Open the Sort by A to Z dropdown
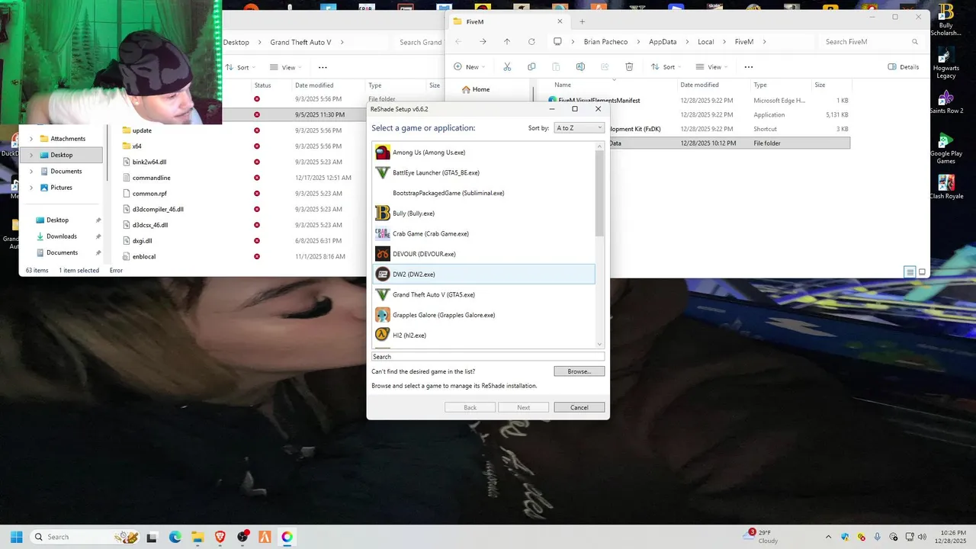This screenshot has height=549, width=976. pos(579,128)
